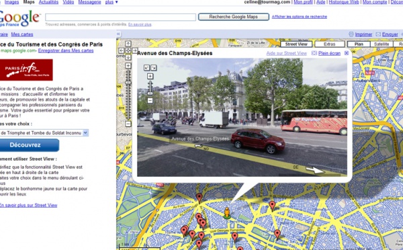This screenshot has height=250, width=403.
Task: Rotate Street View left with the arrow icon
Action: 146,68
